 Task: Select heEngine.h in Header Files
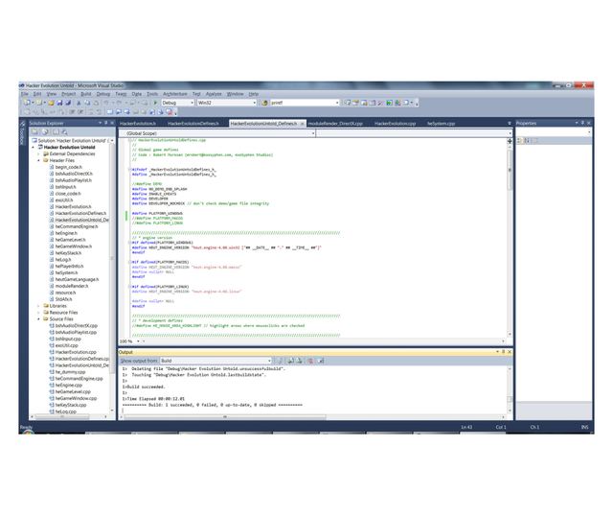point(66,233)
